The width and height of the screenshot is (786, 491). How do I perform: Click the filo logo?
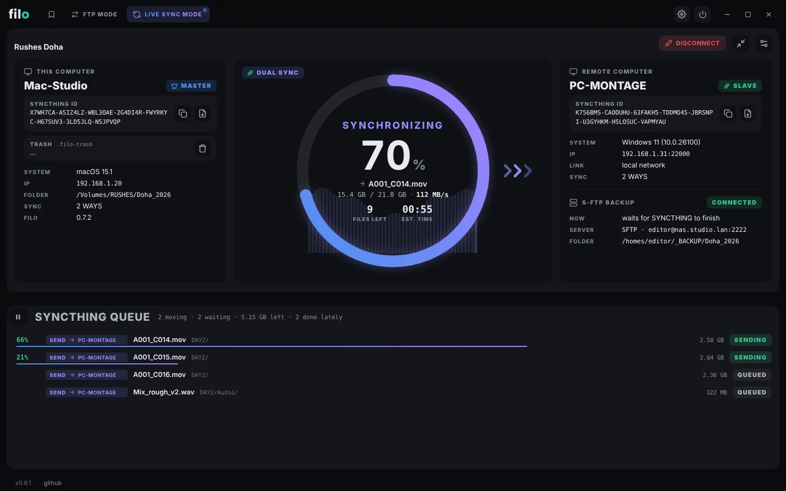click(x=19, y=14)
